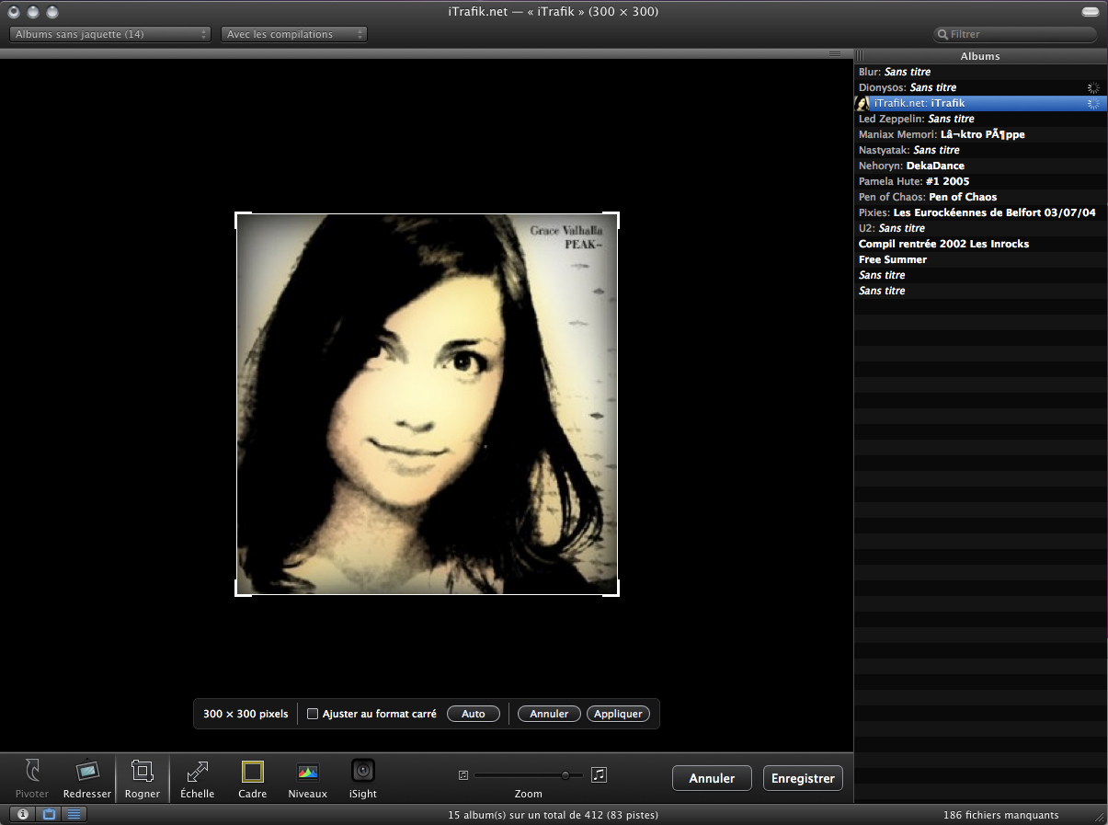The width and height of the screenshot is (1108, 825).
Task: Click the album artwork icon of iTrafik row
Action: tap(862, 103)
